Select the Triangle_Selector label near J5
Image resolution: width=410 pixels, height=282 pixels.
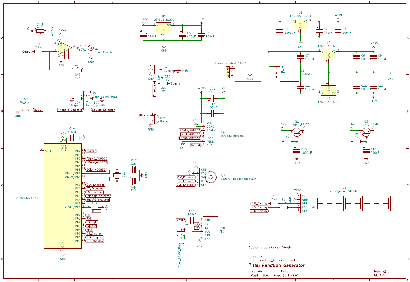tap(70, 110)
